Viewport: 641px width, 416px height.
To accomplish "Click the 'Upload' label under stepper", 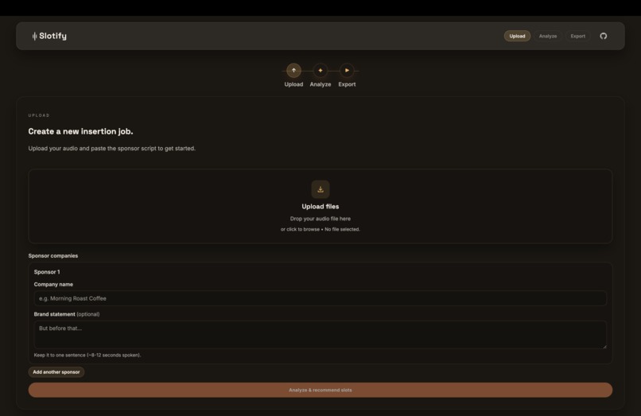I will coord(293,84).
